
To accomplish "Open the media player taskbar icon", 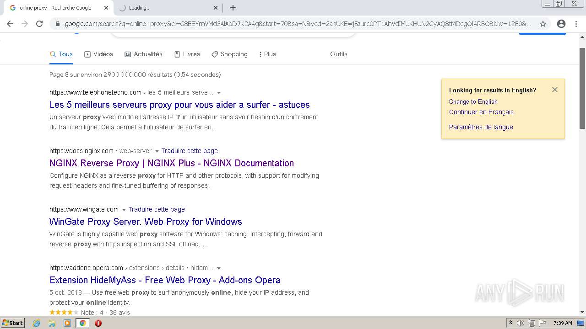I will point(67,323).
